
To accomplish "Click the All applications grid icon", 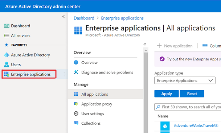I will coord(76,94).
